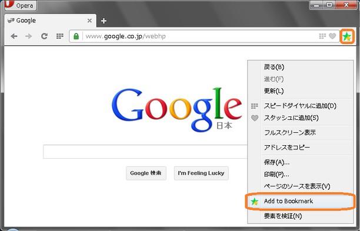Select アドレスをコピー menu entry

tap(301, 148)
